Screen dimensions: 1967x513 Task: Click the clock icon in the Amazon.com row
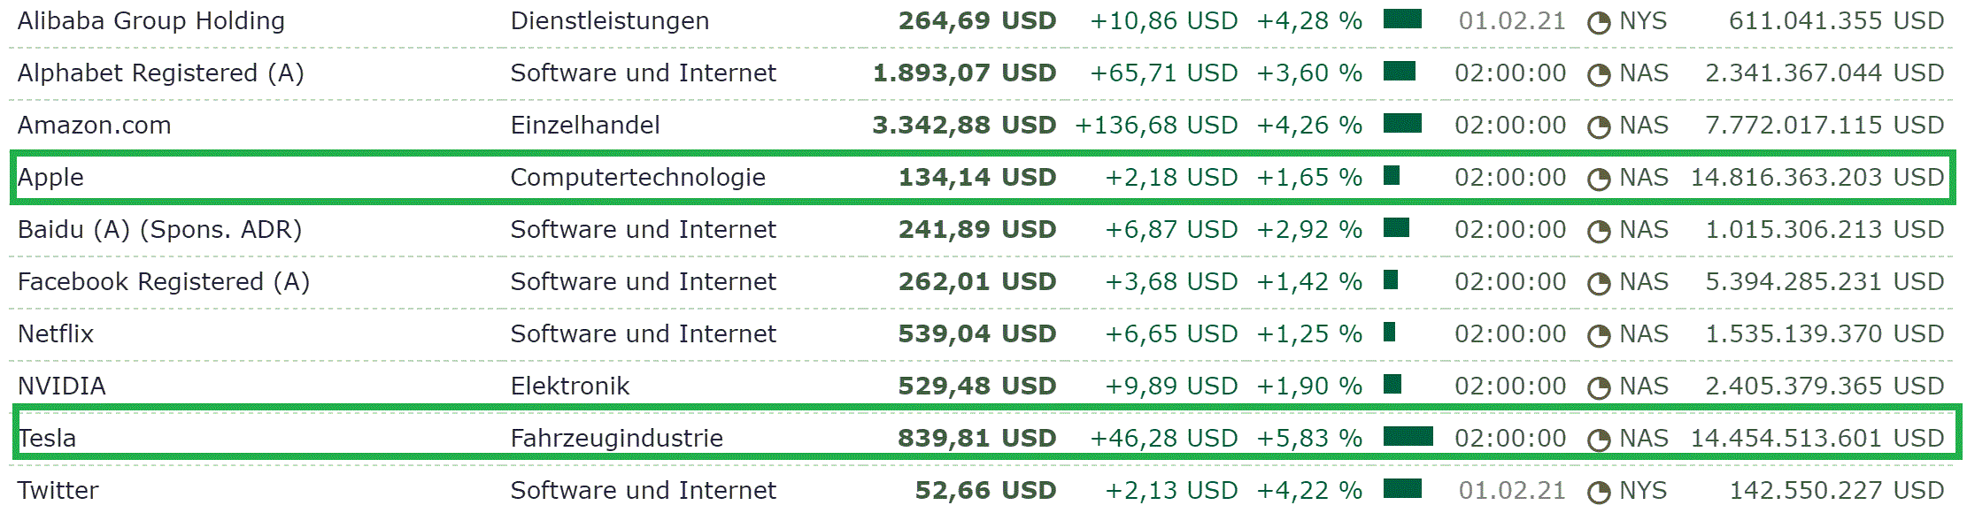pos(1598,127)
